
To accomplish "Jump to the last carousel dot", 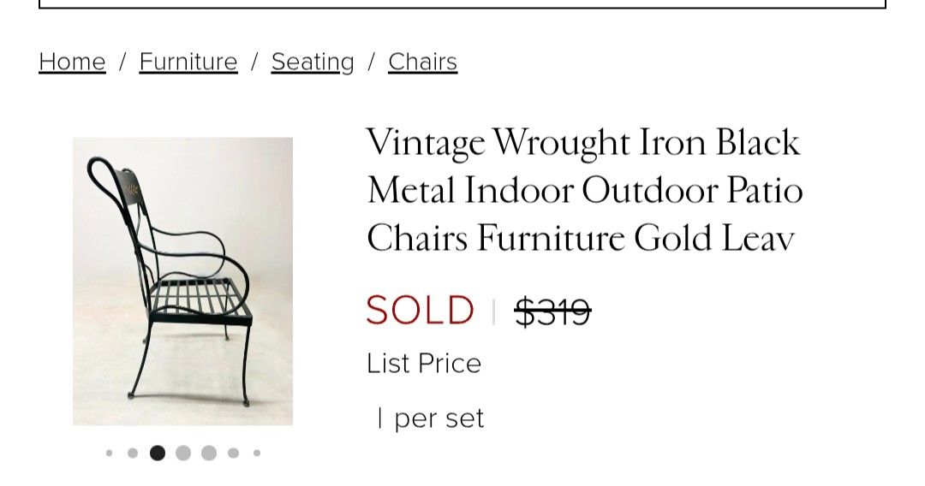I will [x=256, y=453].
